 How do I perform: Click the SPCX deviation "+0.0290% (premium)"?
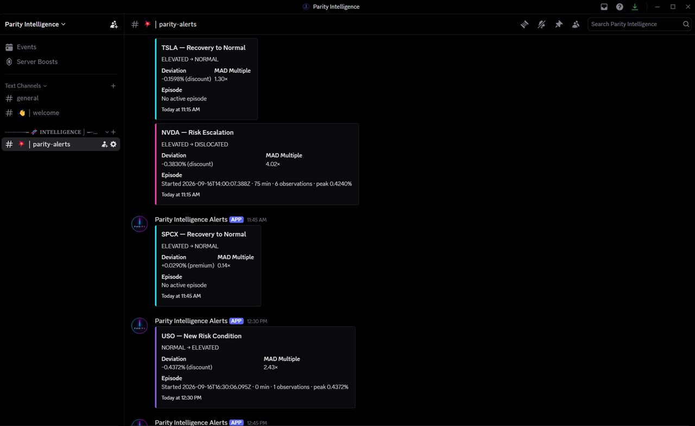tap(188, 266)
